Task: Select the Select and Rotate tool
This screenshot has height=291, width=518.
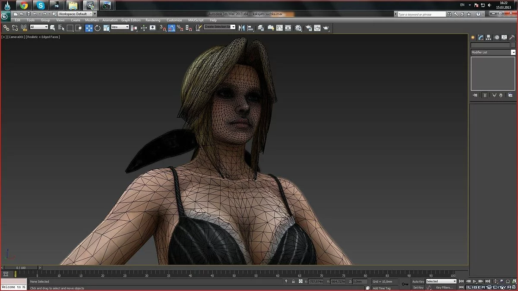Action: coord(98,28)
